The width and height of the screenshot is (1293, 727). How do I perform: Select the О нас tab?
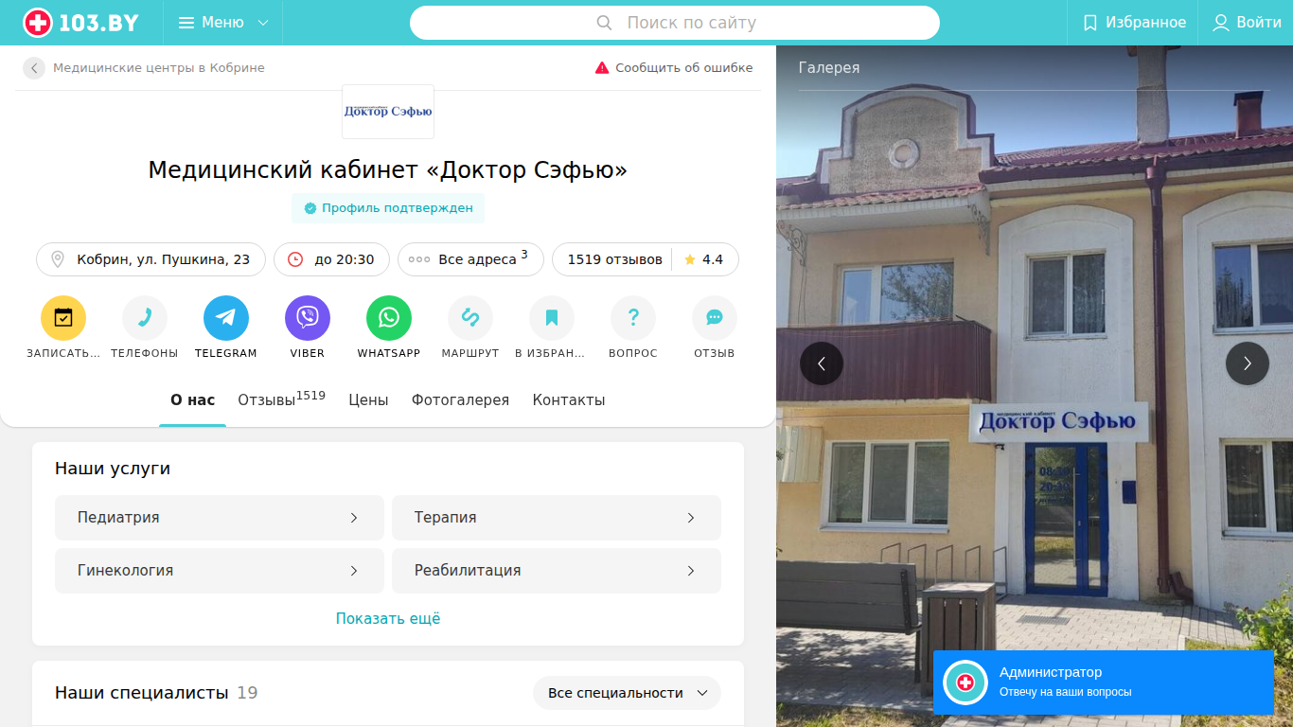click(x=193, y=400)
